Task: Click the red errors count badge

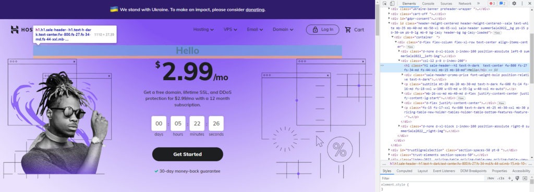Action: (x=492, y=4)
